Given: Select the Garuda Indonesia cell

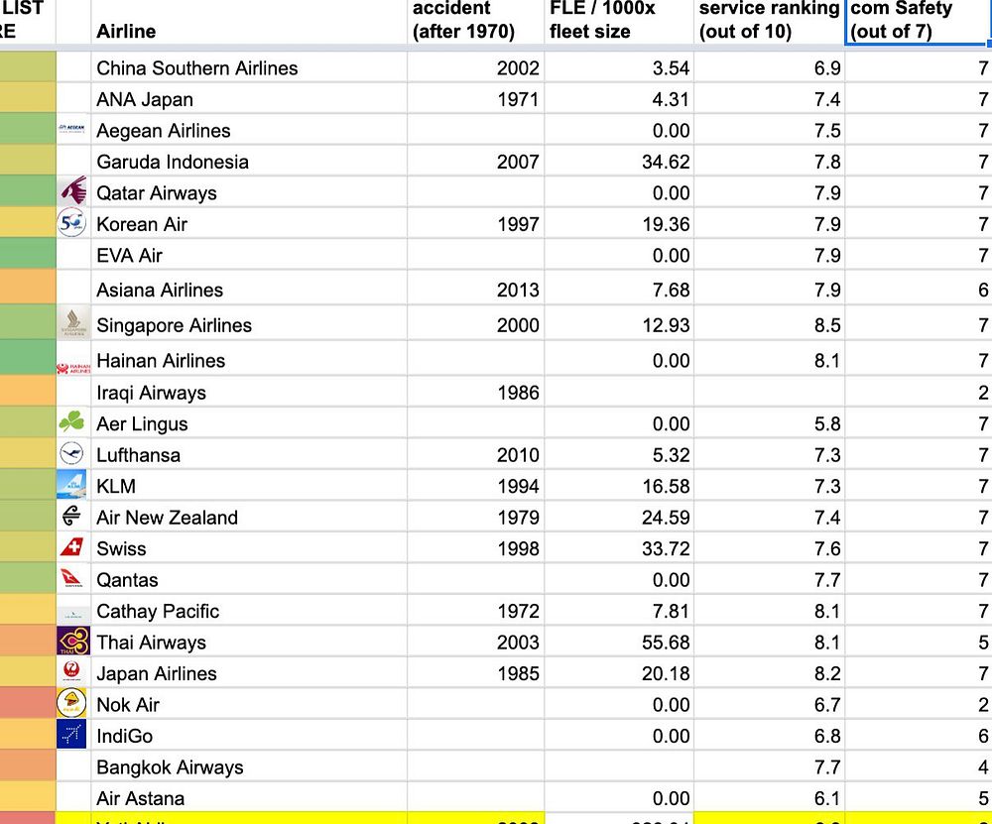Looking at the screenshot, I should click(x=249, y=162).
